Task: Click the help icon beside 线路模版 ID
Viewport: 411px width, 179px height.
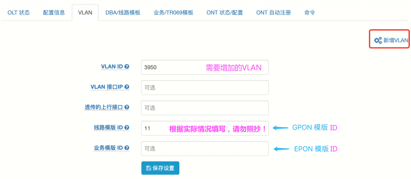Action: click(x=127, y=128)
